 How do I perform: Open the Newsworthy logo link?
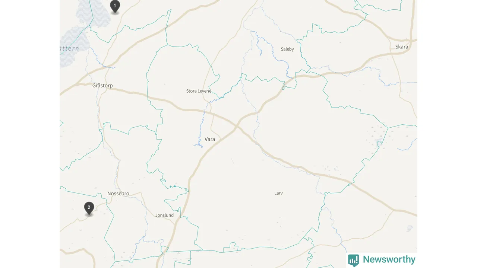[382, 259]
